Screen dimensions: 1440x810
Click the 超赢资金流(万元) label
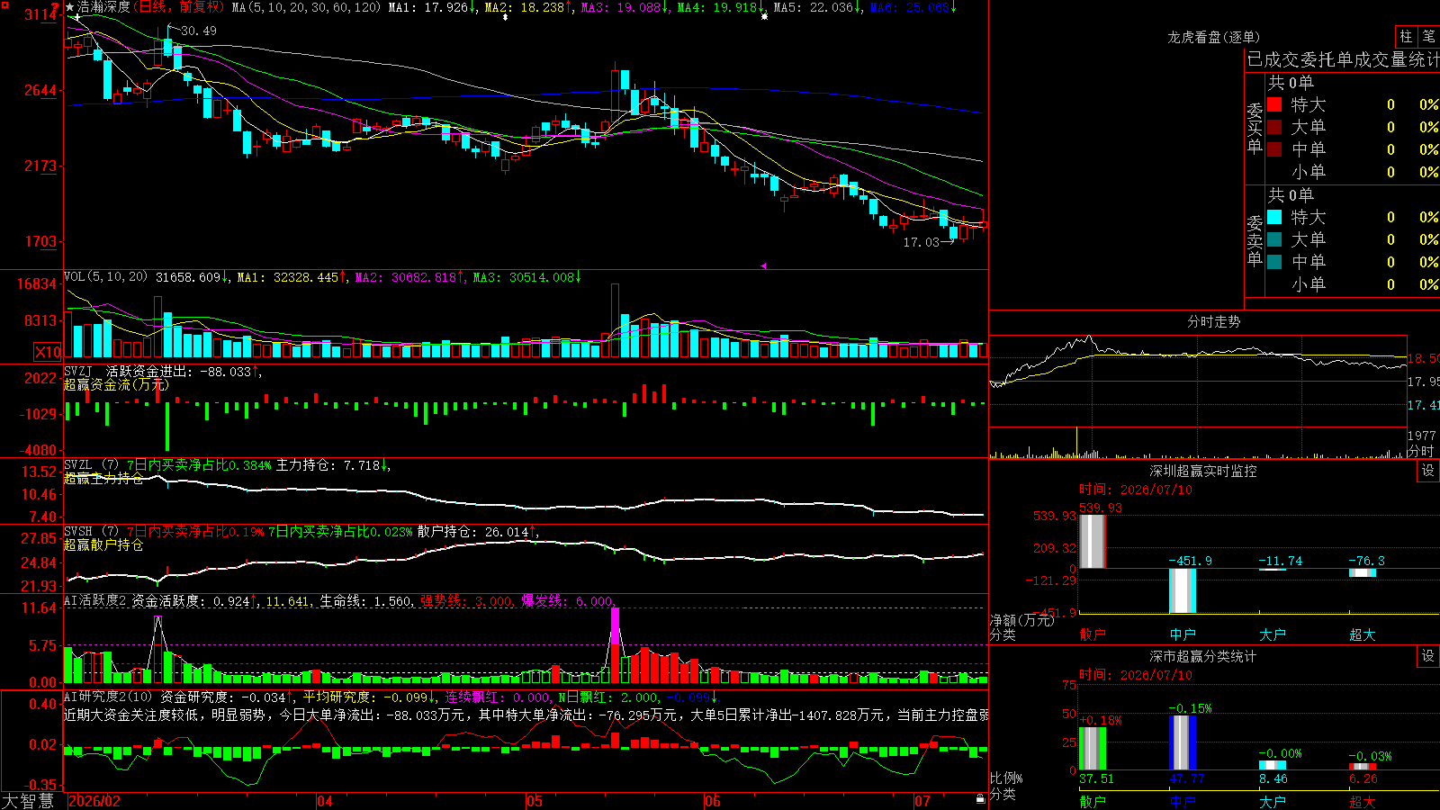coord(116,384)
